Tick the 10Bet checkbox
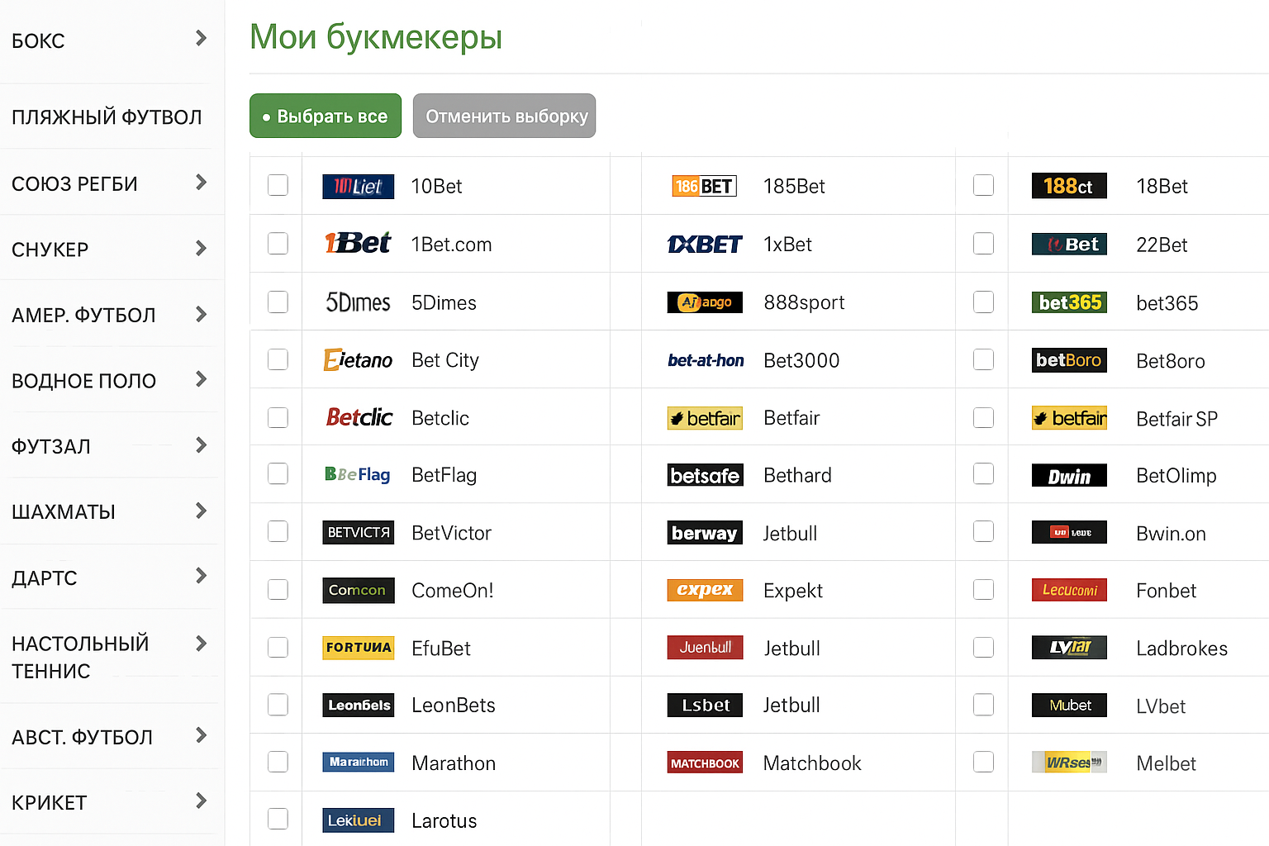The image size is (1269, 846). tap(278, 185)
